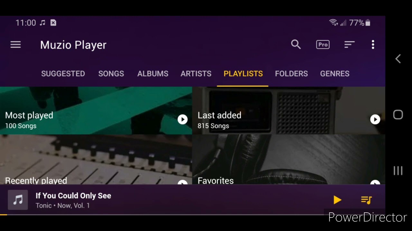The height and width of the screenshot is (231, 412).
Task: Switch to the SONGS tab
Action: pos(111,73)
